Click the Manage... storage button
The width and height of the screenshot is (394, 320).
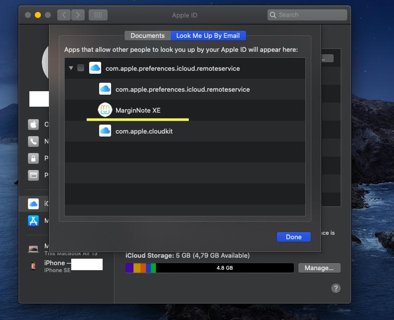pos(319,268)
